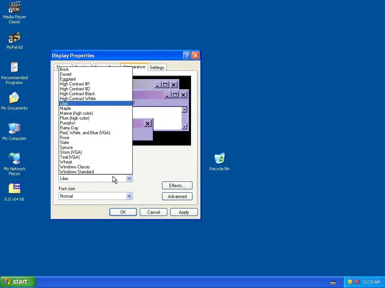Select the My Computer desktop icon
Image resolution: width=385 pixels, height=288 pixels.
pos(14,131)
